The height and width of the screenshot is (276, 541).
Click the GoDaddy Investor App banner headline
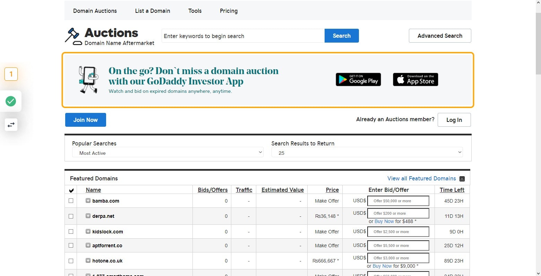[x=194, y=76]
